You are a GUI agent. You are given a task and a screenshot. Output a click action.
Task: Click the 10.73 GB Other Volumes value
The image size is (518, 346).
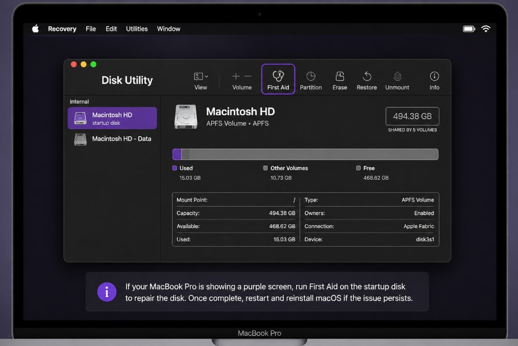tap(281, 178)
